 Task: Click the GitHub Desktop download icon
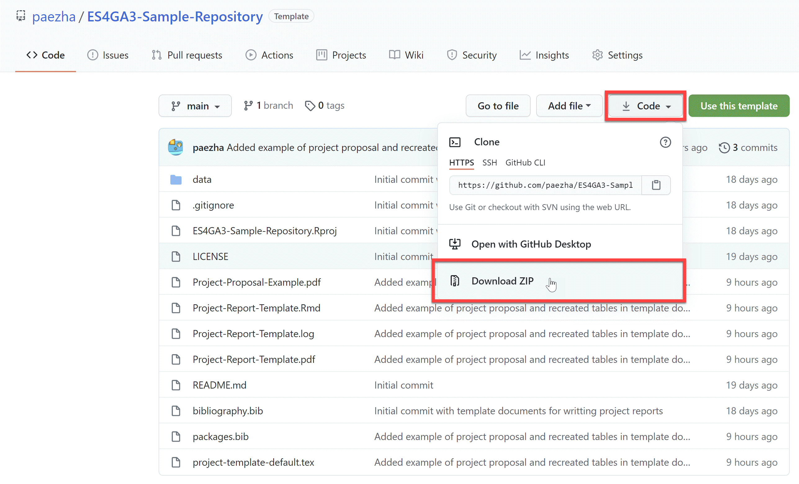(455, 244)
